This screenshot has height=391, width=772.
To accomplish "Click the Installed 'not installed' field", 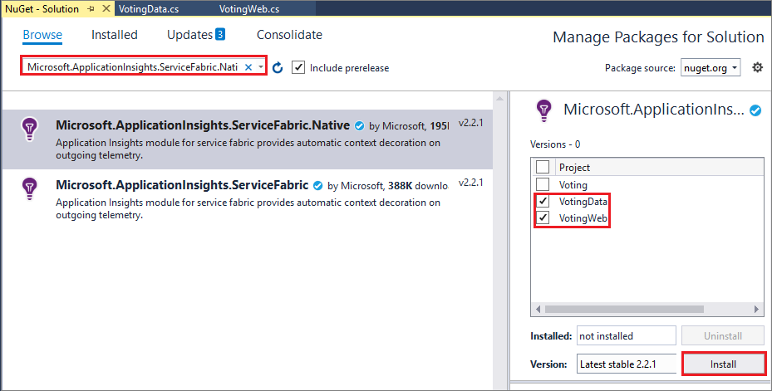I will tap(627, 336).
